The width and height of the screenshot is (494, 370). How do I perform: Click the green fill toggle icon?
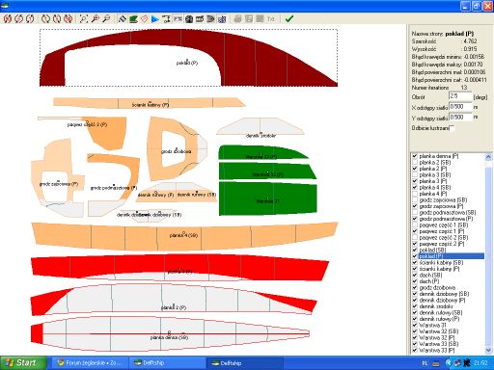[133, 19]
